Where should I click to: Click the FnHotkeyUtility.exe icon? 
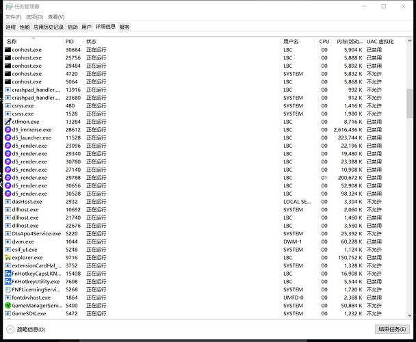[x=8, y=282]
